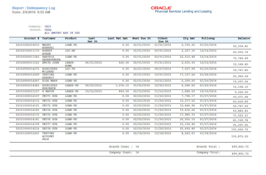
Task: Click the Branch Total amount 899,863.72
Action: pyautogui.click(x=241, y=147)
